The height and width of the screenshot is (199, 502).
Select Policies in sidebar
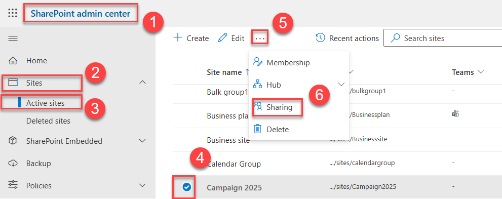click(38, 185)
